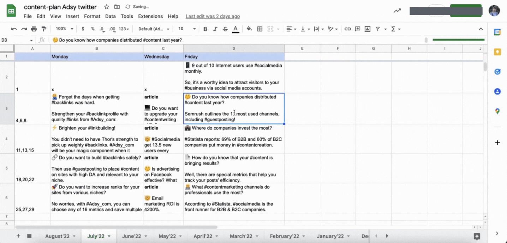Open more number formats 123 dropdown
507x243 pixels.
[124, 29]
